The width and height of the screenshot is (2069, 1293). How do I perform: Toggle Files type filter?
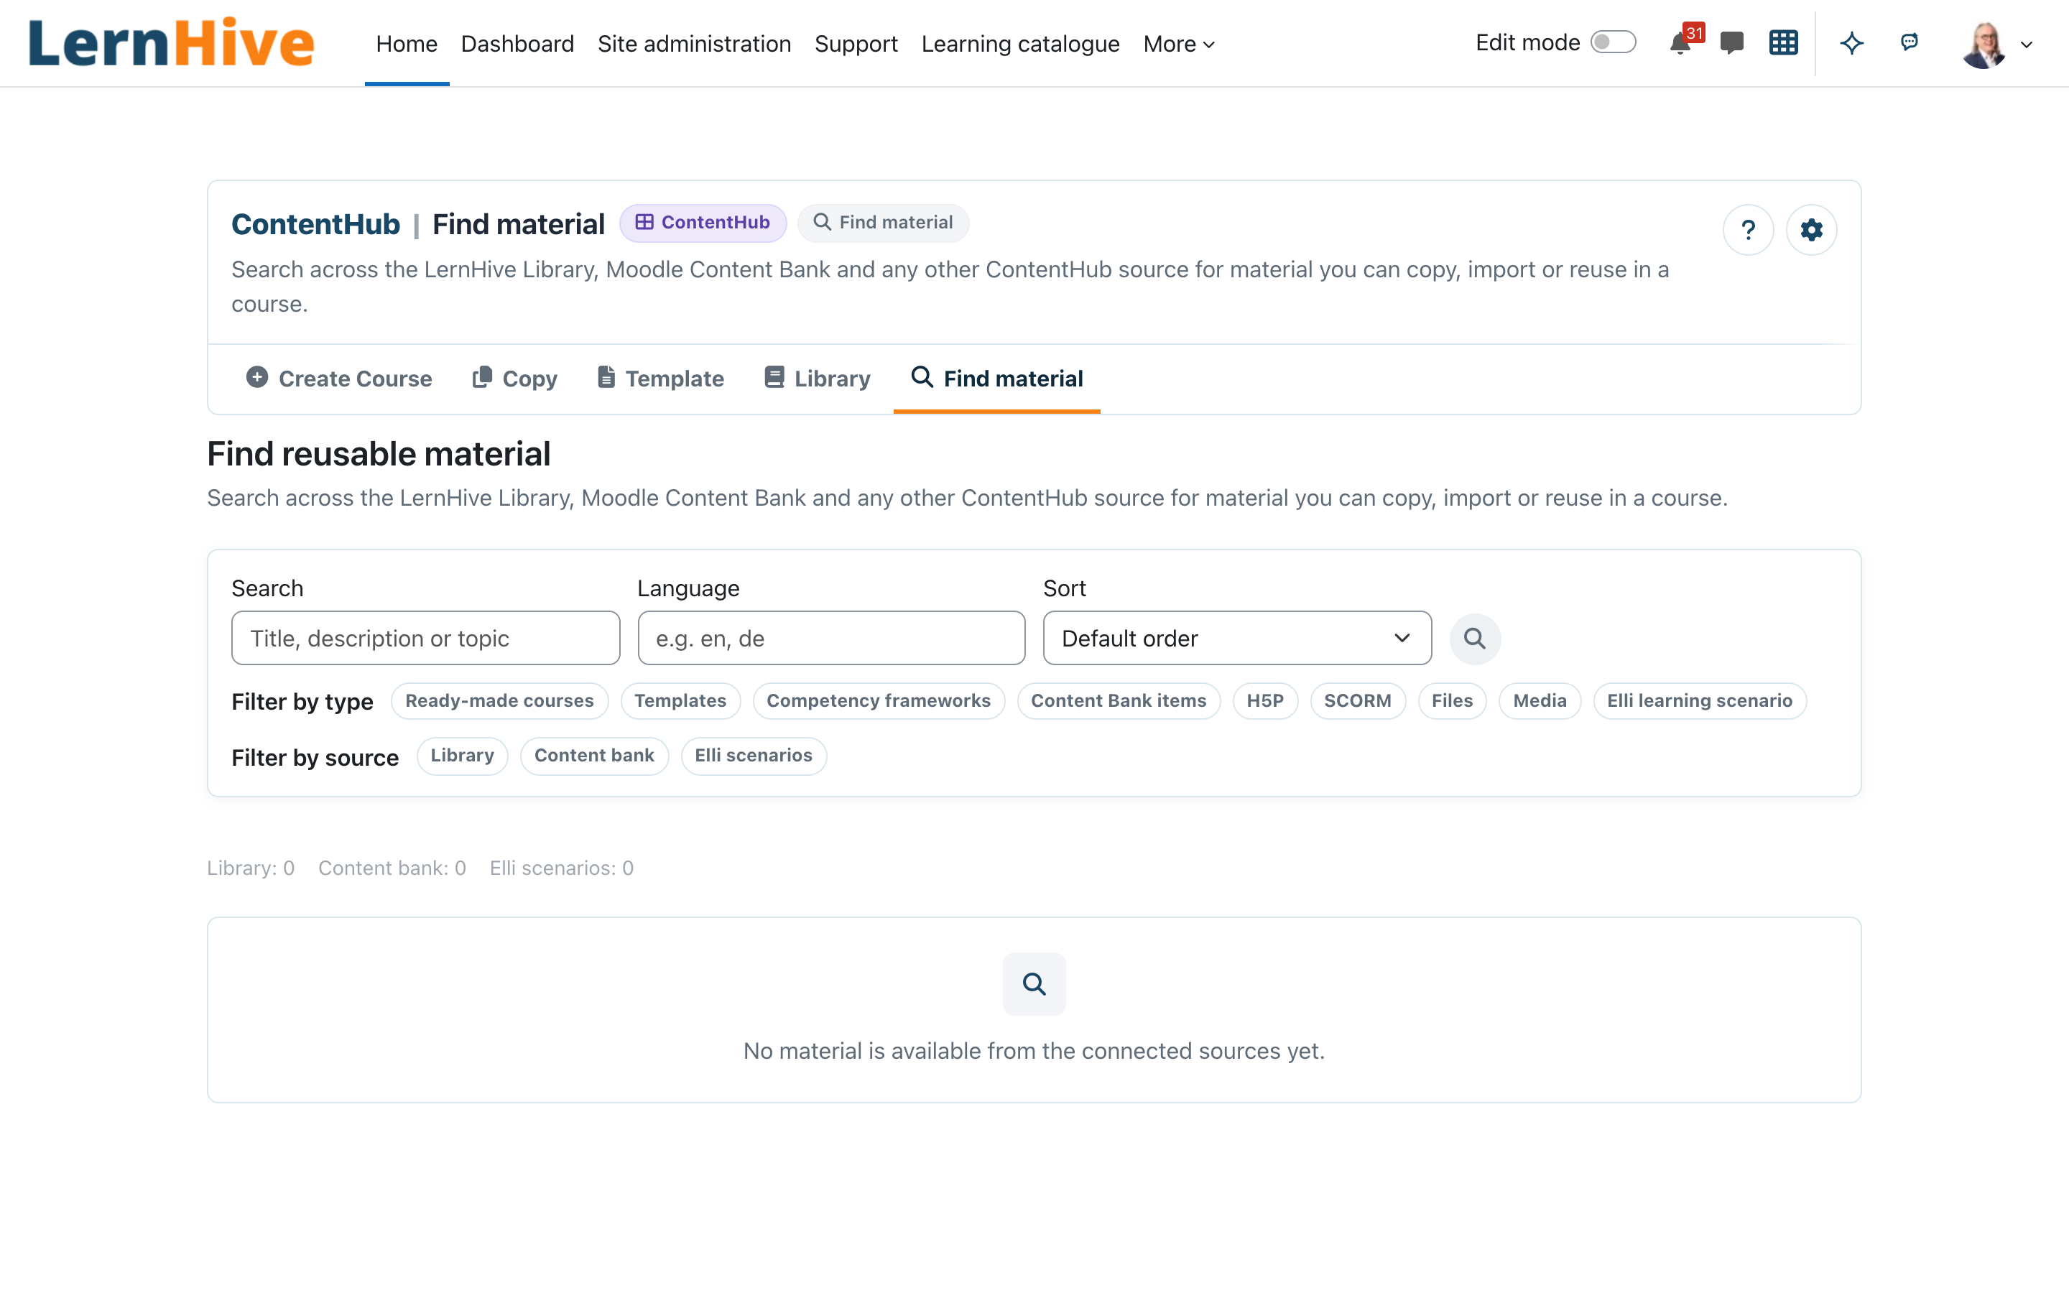point(1452,701)
